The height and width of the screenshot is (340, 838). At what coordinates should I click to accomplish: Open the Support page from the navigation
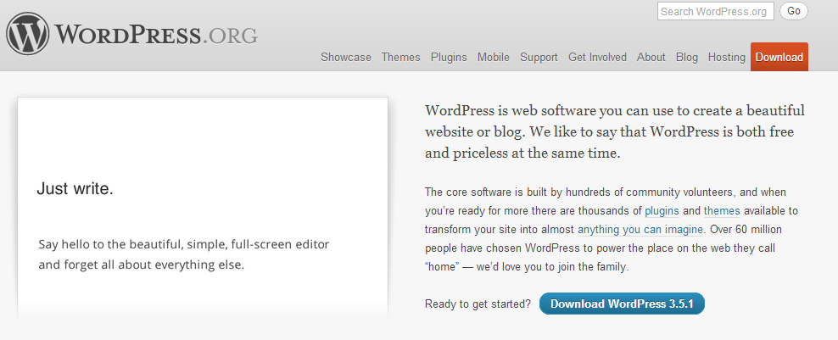[539, 58]
